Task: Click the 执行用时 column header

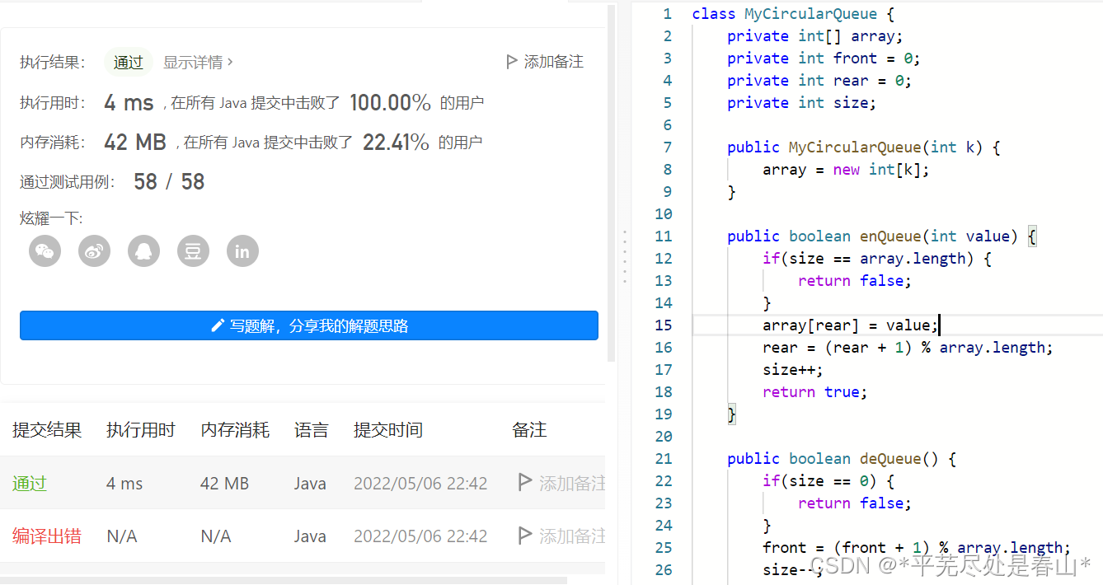Action: (141, 429)
